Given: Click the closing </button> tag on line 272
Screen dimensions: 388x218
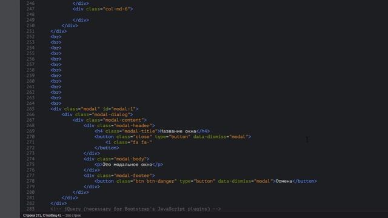Looking at the screenshot, I should pyautogui.click(x=107, y=148).
